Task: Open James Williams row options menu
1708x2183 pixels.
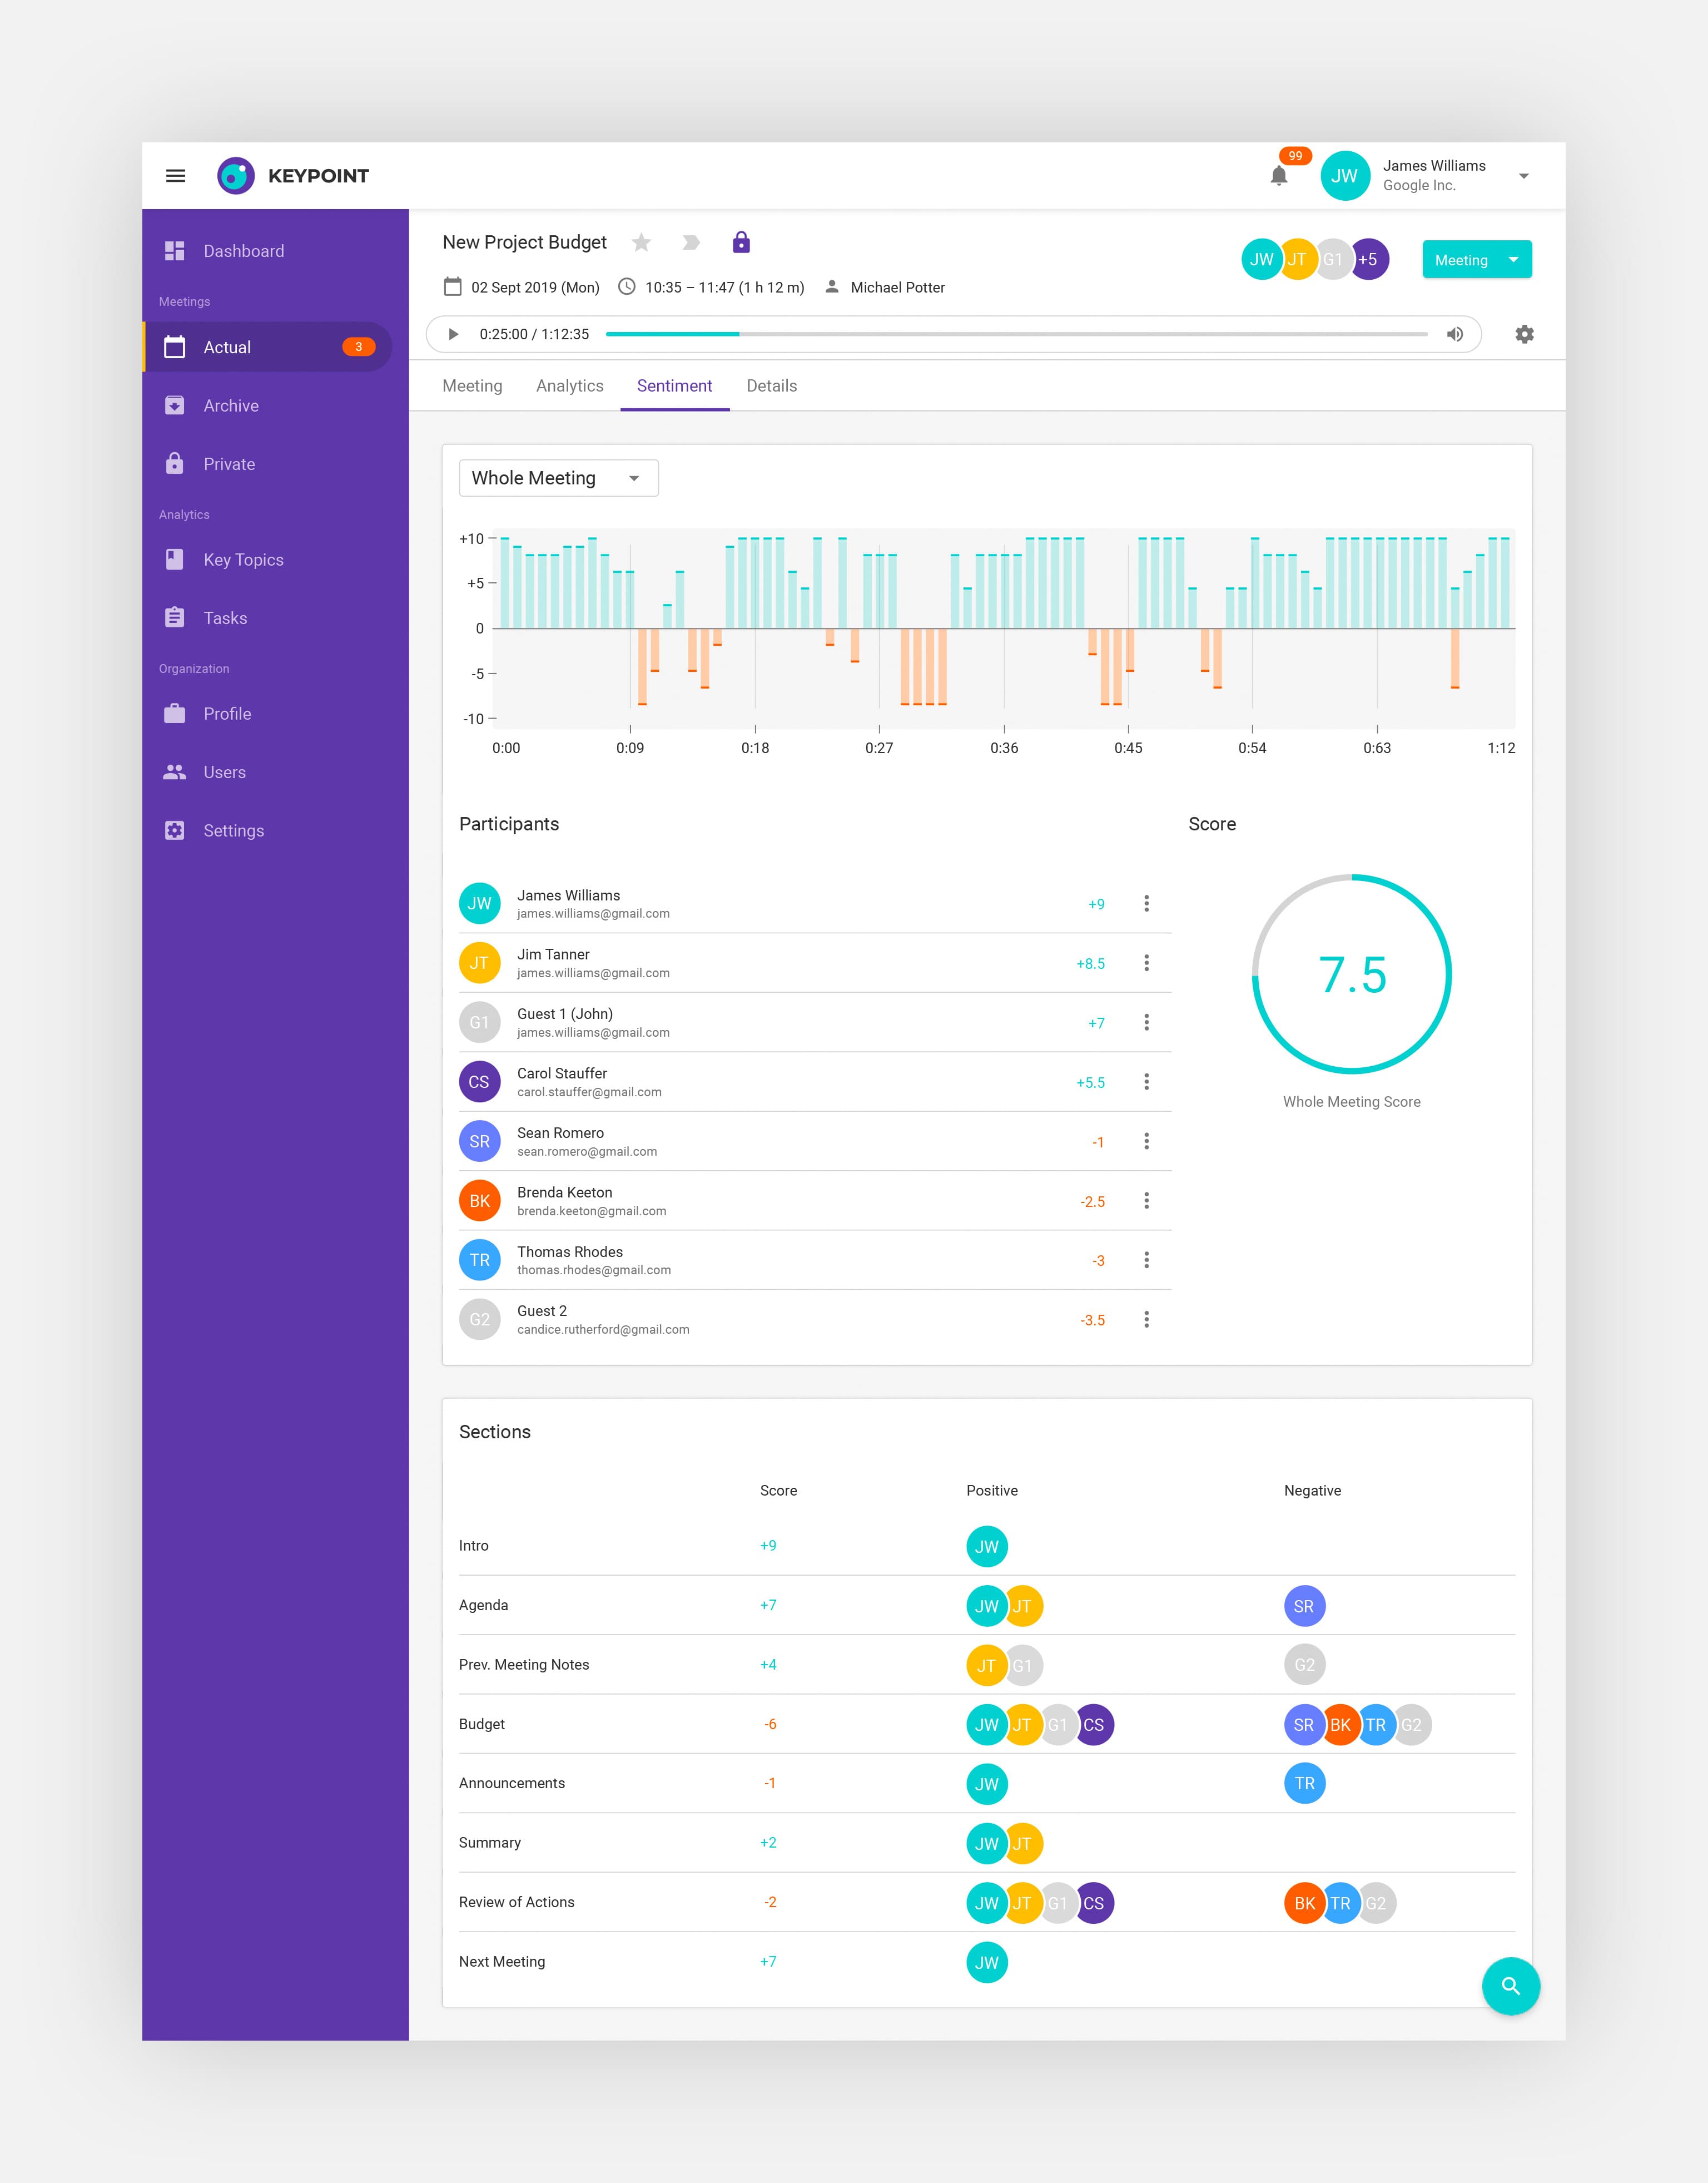Action: pos(1146,903)
